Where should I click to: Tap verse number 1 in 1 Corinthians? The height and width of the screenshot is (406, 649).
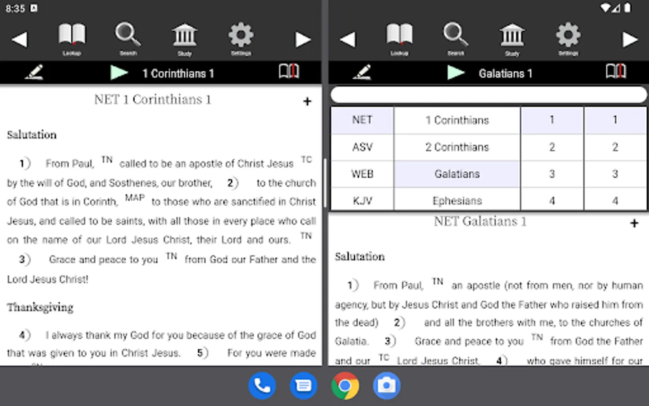[x=24, y=163]
